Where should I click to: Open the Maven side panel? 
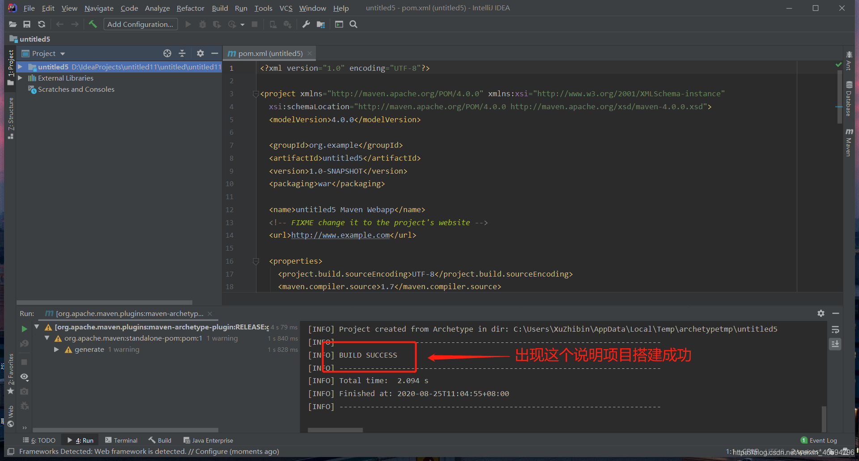tap(849, 142)
